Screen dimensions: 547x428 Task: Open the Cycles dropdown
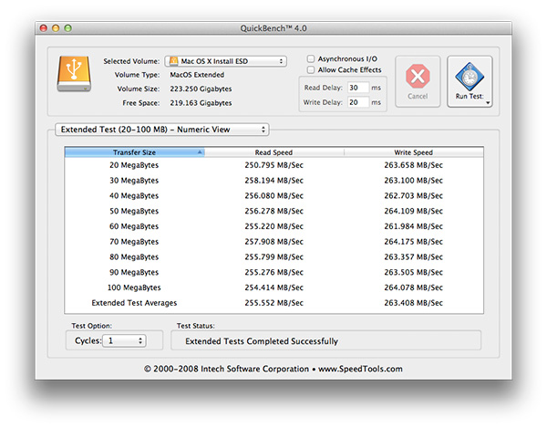(124, 340)
